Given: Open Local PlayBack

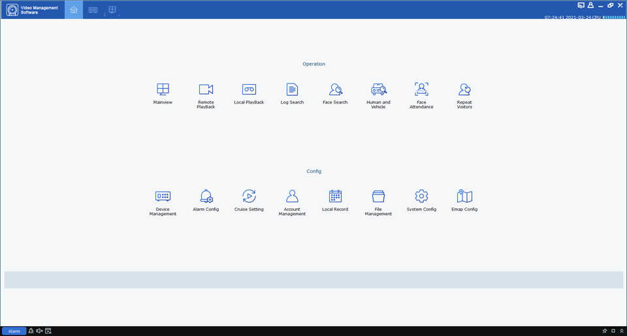Looking at the screenshot, I should click(249, 89).
